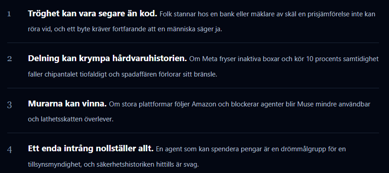This screenshot has height=173, width=389.
Task: Select the heading 'Delning kan krympa hårdvaruhistorien.'
Action: (x=107, y=59)
